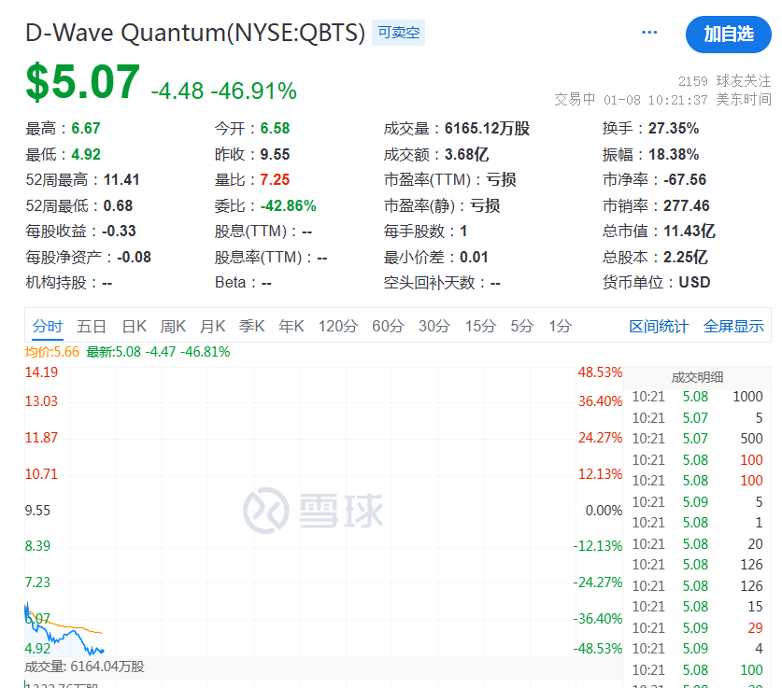The height and width of the screenshot is (688, 782).
Task: Select the 季K quarterly candlestick tab
Action: tap(252, 326)
